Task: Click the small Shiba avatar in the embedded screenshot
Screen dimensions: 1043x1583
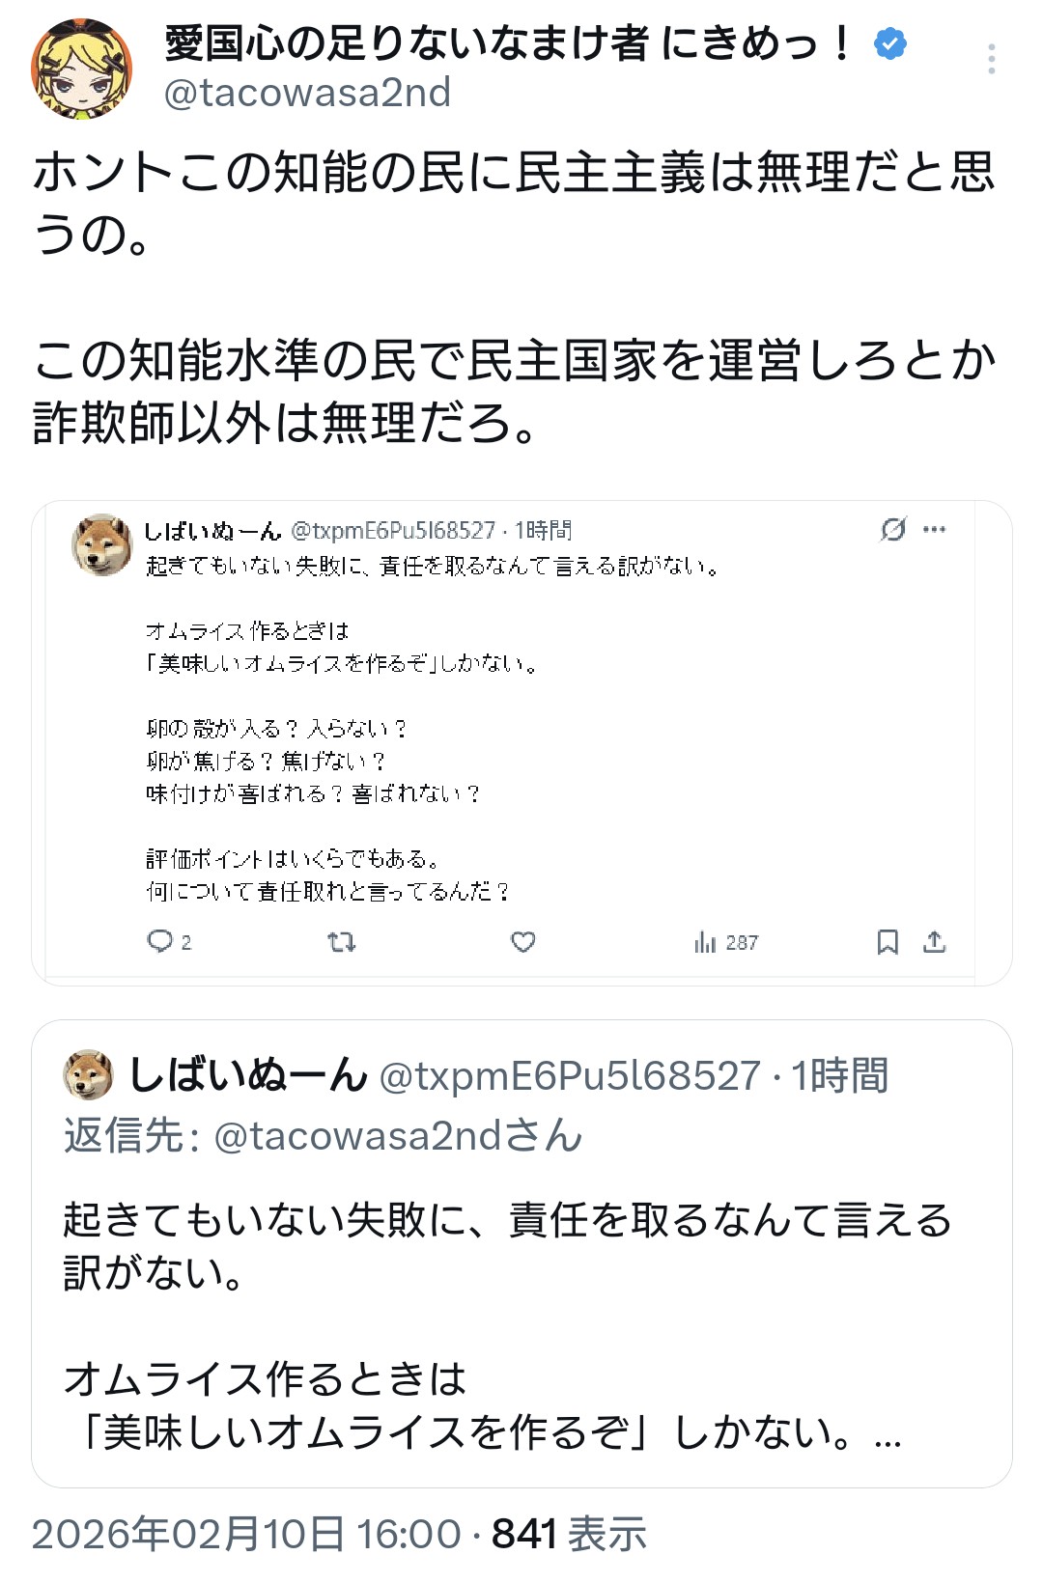Action: [102, 545]
